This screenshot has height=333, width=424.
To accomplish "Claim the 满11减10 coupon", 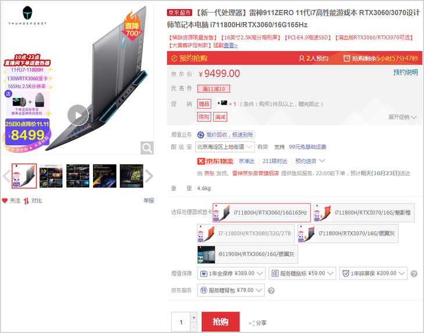I will 214,89.
